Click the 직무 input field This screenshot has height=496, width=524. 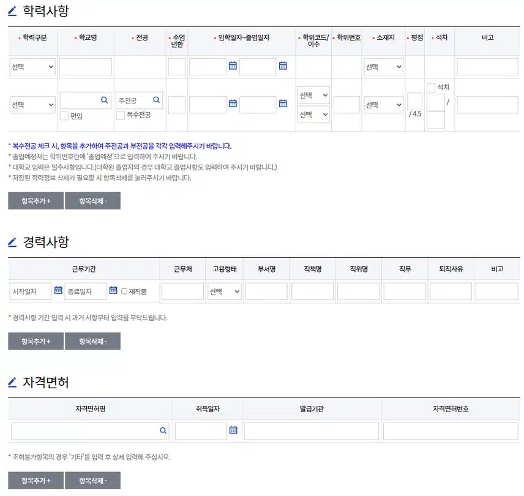[405, 291]
